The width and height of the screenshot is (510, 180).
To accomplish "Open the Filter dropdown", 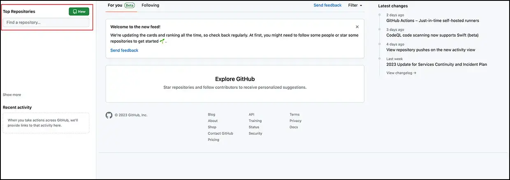I will pyautogui.click(x=355, y=5).
